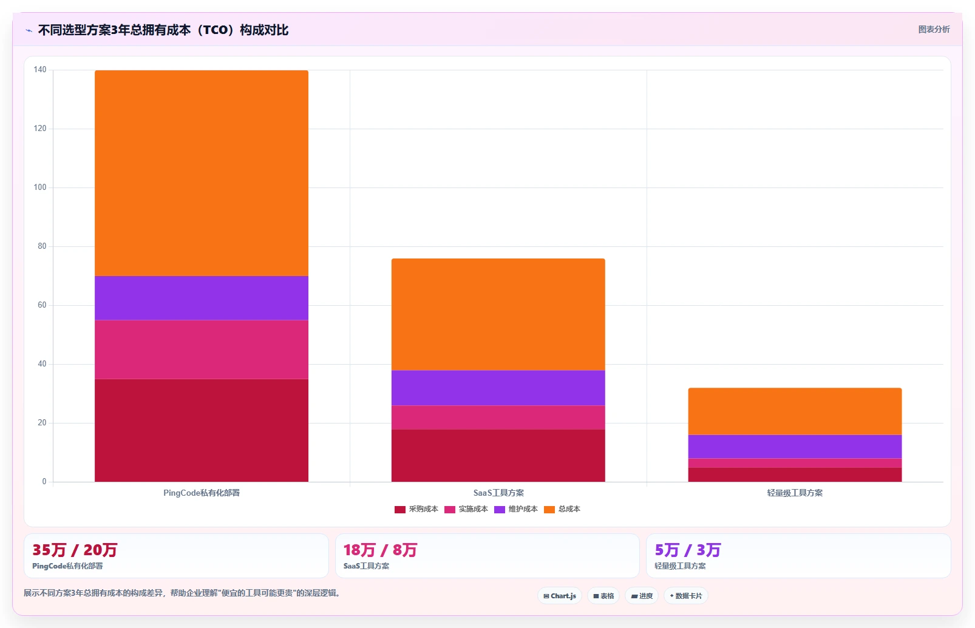Click the y-axis tick label 100
975x628 pixels.
[40, 187]
